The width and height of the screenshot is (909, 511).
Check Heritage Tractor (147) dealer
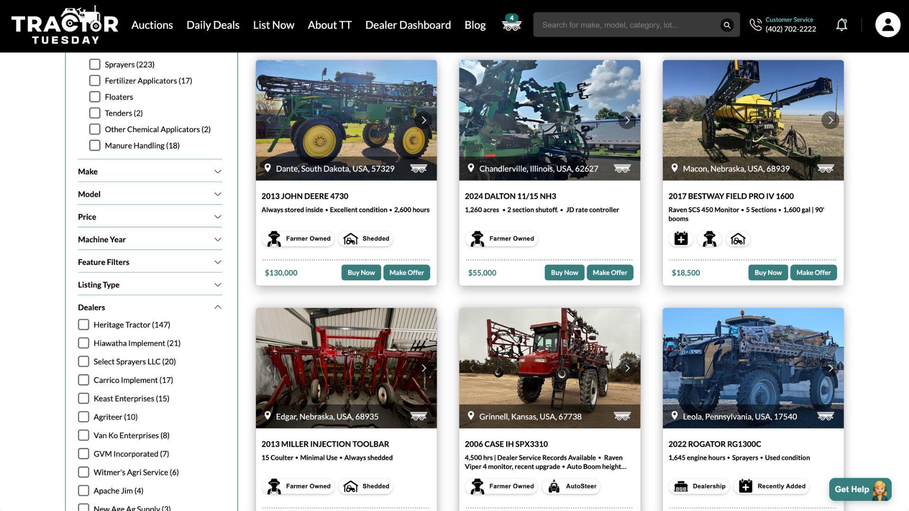click(x=83, y=325)
